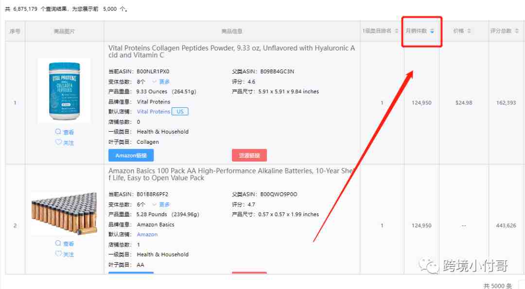Select rating 4.7 text
The height and width of the screenshot is (289, 525).
(251, 204)
